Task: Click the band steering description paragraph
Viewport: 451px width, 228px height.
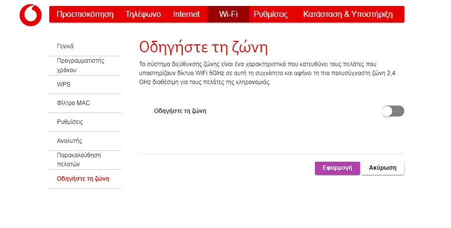Action: [267, 73]
